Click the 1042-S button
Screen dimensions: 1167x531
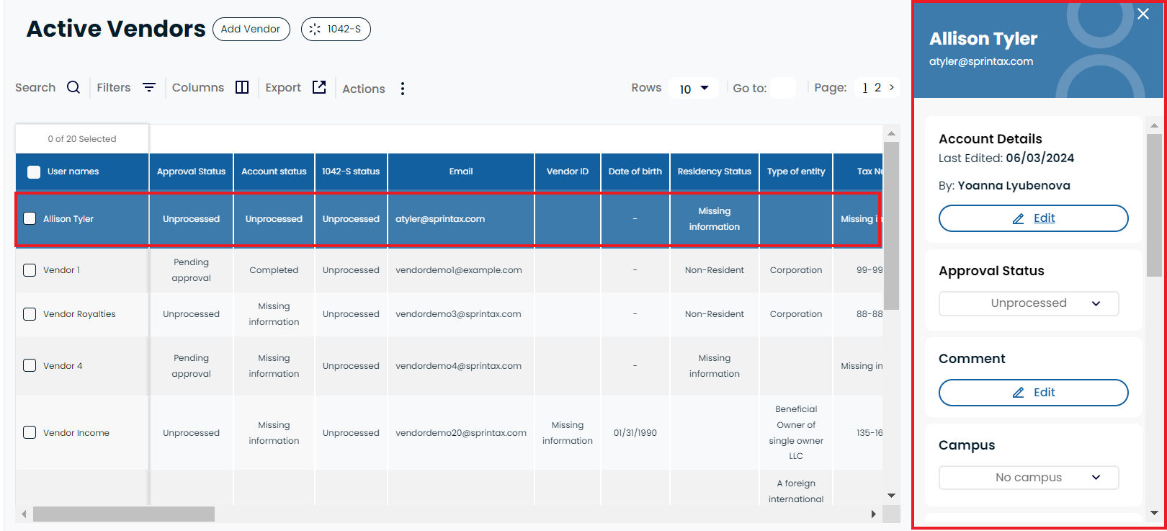pyautogui.click(x=336, y=30)
